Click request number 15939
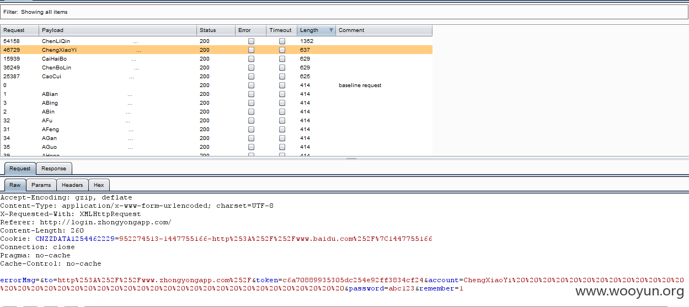Image resolution: width=689 pixels, height=307 pixels. click(x=11, y=59)
